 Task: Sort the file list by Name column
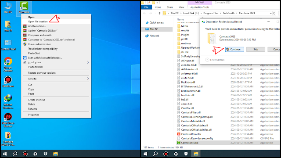180,19
